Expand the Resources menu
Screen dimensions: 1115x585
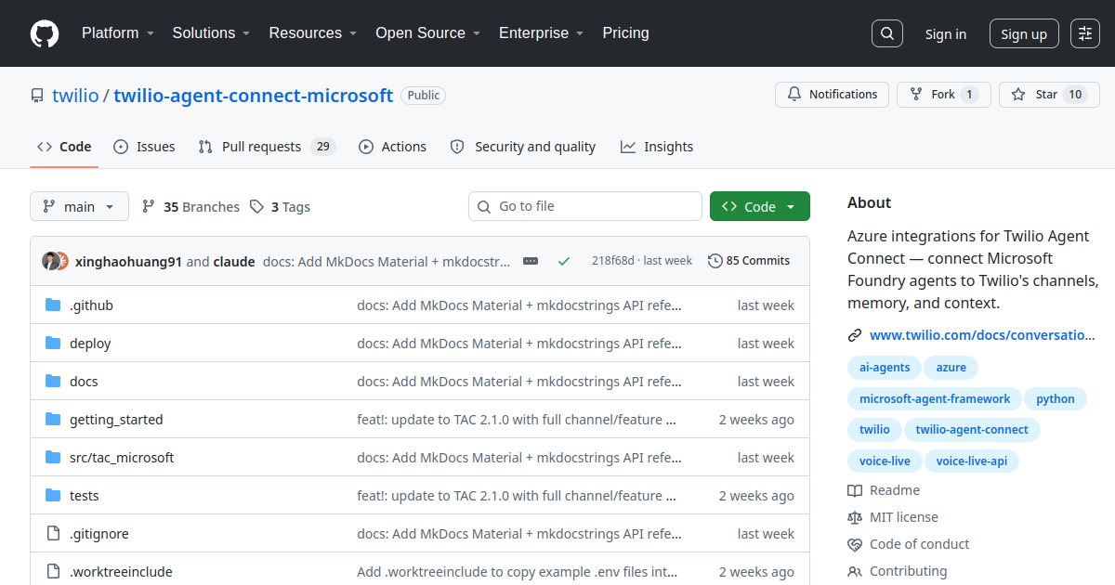(313, 33)
